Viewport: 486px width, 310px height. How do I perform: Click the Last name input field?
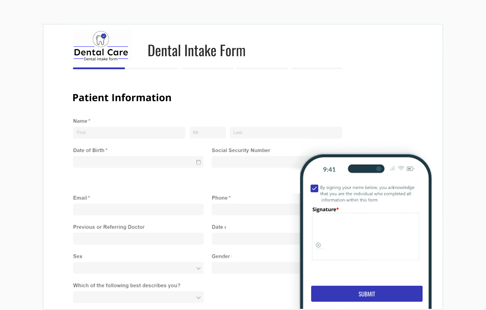tap(286, 133)
